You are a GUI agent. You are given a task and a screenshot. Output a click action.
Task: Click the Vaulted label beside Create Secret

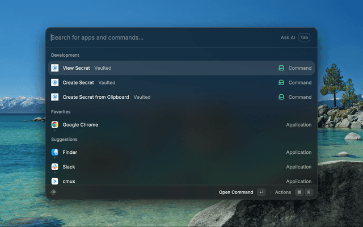(107, 82)
